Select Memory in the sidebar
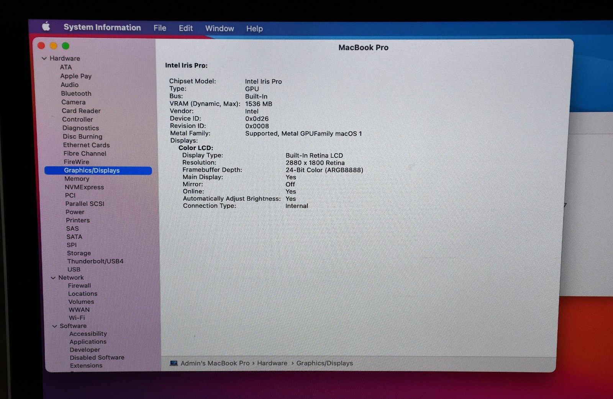 pos(77,178)
